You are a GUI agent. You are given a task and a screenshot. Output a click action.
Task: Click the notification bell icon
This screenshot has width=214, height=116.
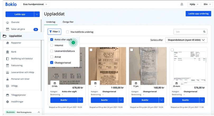182,4
